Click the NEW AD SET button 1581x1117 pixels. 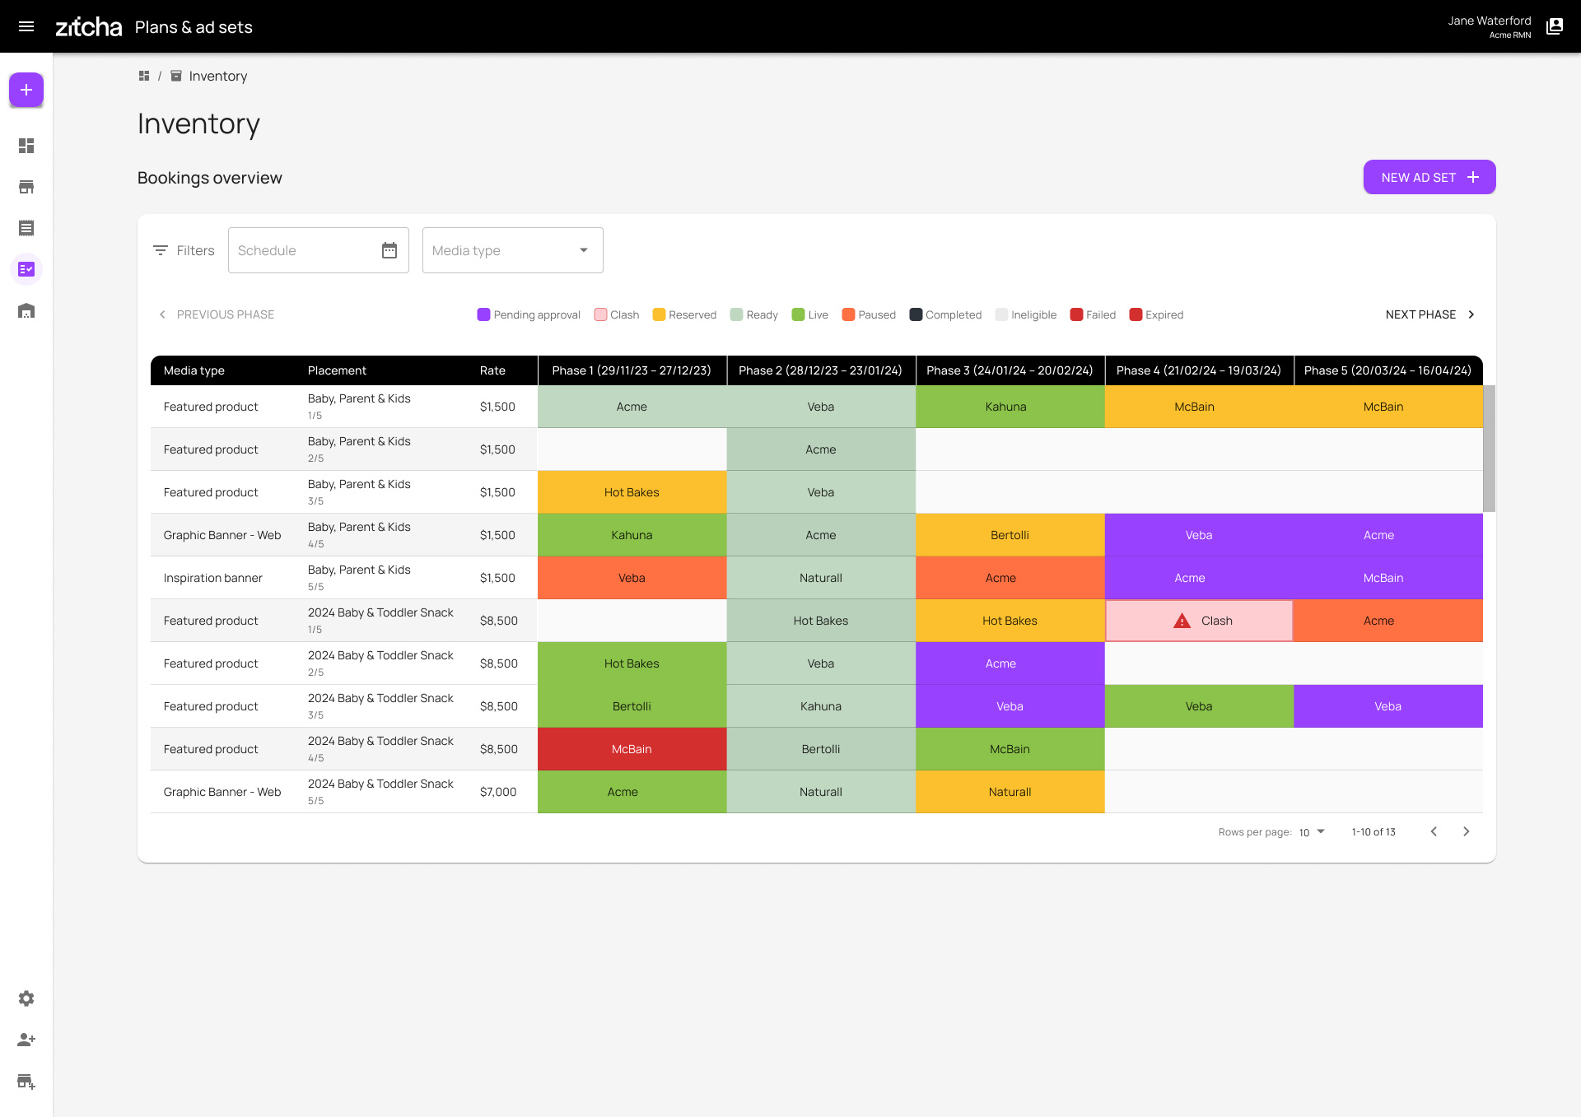click(x=1429, y=177)
